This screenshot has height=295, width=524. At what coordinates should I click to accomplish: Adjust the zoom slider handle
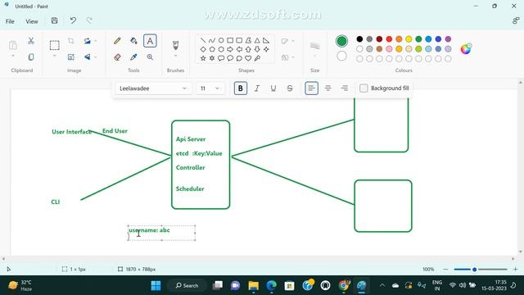pos(474,270)
